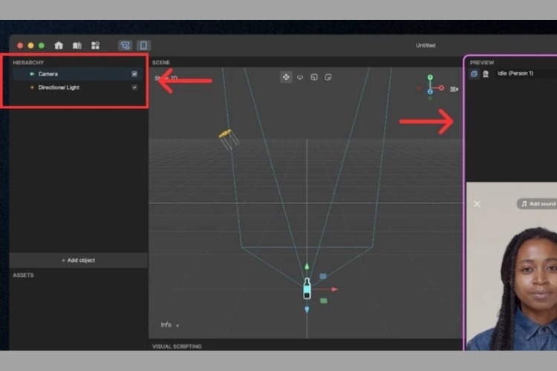Expand the Info panel in the scene
The image size is (557, 371).
(170, 325)
